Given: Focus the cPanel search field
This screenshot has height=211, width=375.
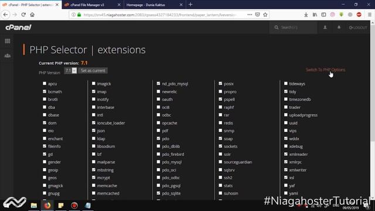Looking at the screenshot, I should (x=294, y=28).
